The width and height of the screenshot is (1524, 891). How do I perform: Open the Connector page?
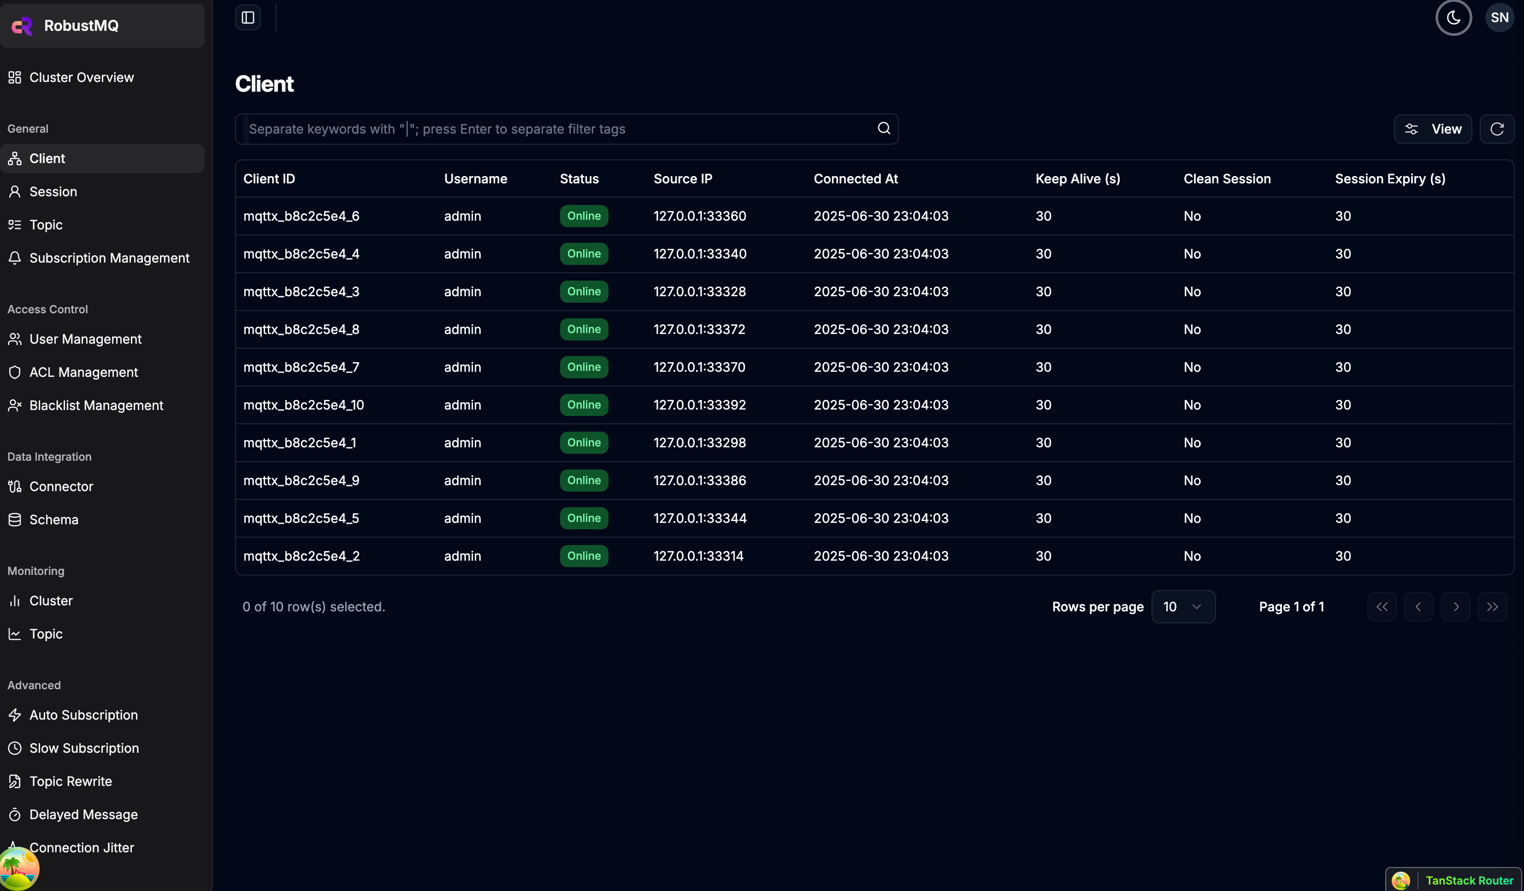[61, 487]
